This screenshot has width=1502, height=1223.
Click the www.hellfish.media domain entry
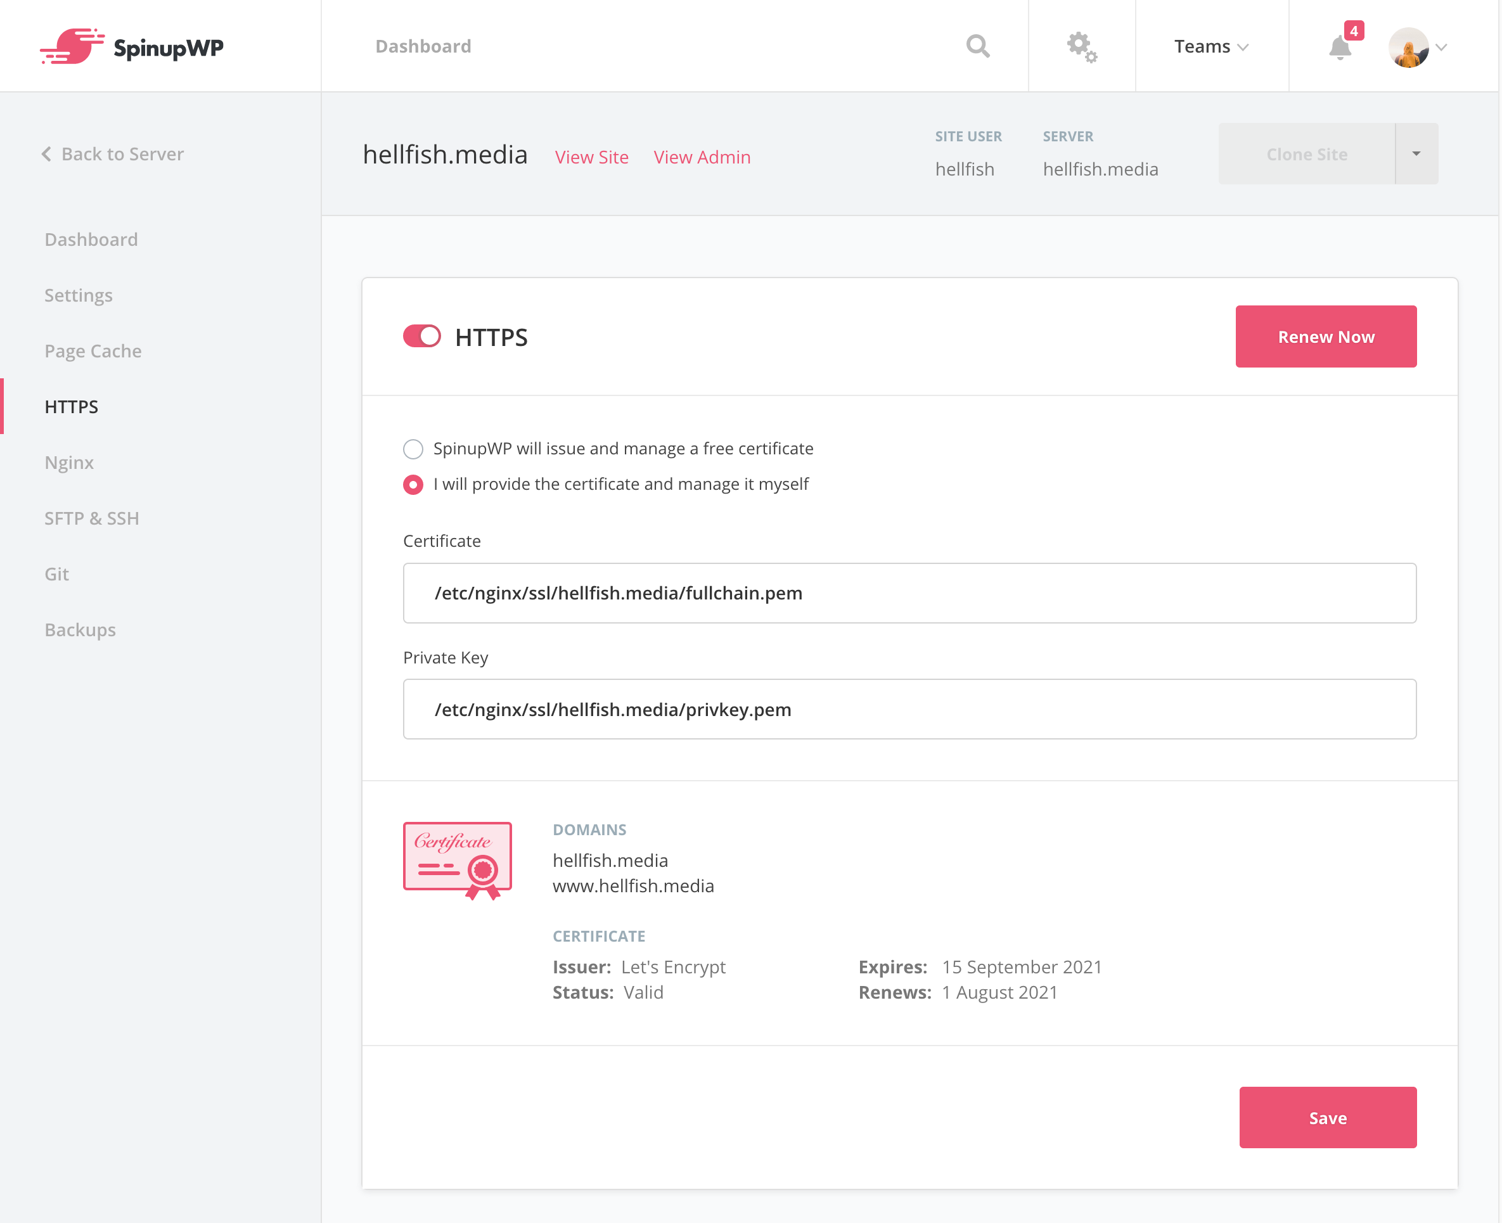click(633, 885)
